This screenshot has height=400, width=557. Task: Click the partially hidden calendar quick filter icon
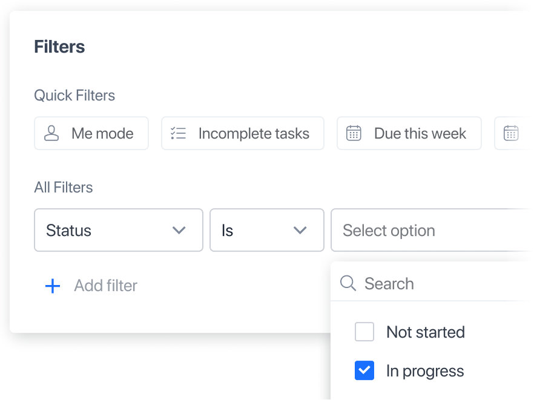coord(511,134)
